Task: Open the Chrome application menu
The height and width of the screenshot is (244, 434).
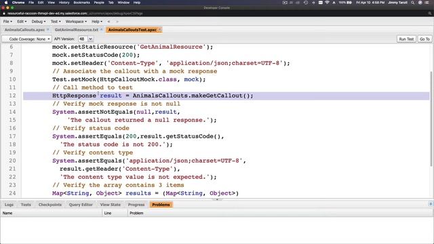Action: tap(18, 3)
